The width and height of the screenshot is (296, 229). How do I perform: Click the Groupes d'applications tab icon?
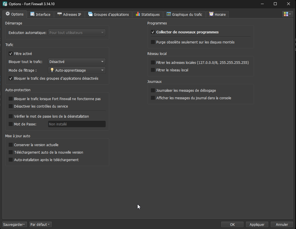pos(90,14)
